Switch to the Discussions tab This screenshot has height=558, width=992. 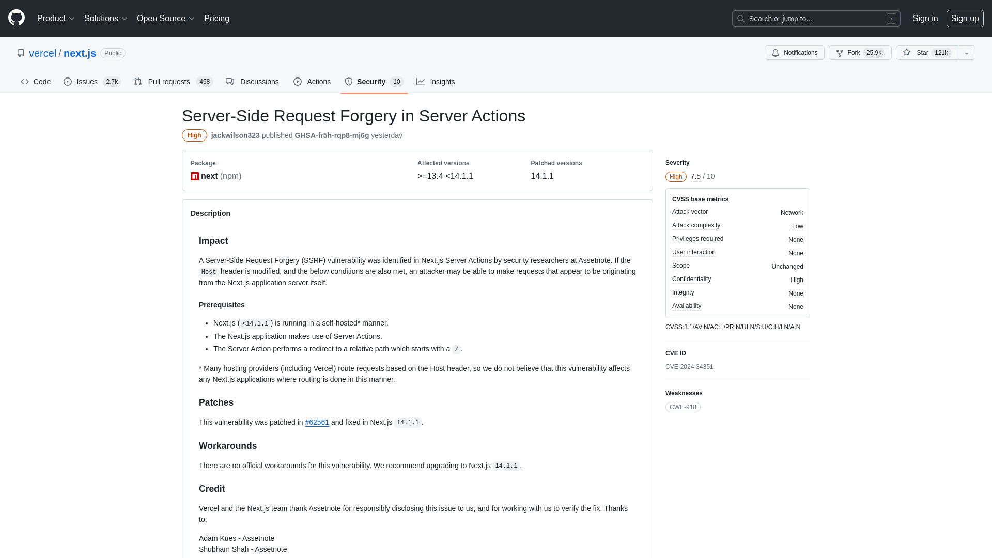pyautogui.click(x=252, y=82)
